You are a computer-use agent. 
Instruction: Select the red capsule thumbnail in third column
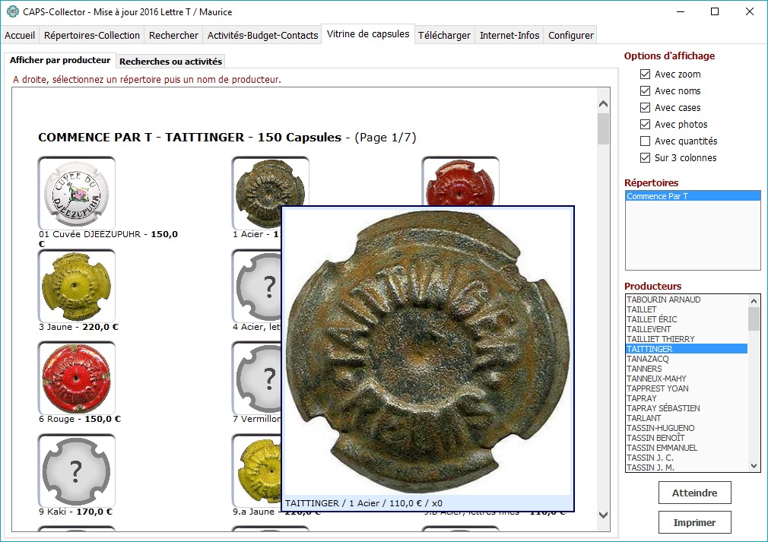(460, 181)
